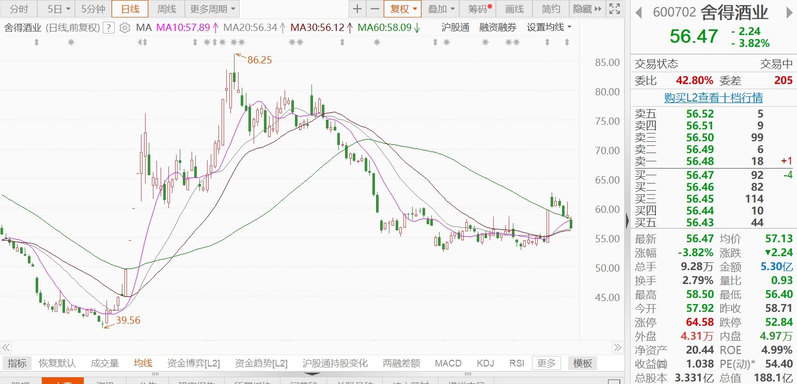Viewport: 797px width, 384px height.
Task: Click the 指标 indicators button
Action: [x=17, y=363]
